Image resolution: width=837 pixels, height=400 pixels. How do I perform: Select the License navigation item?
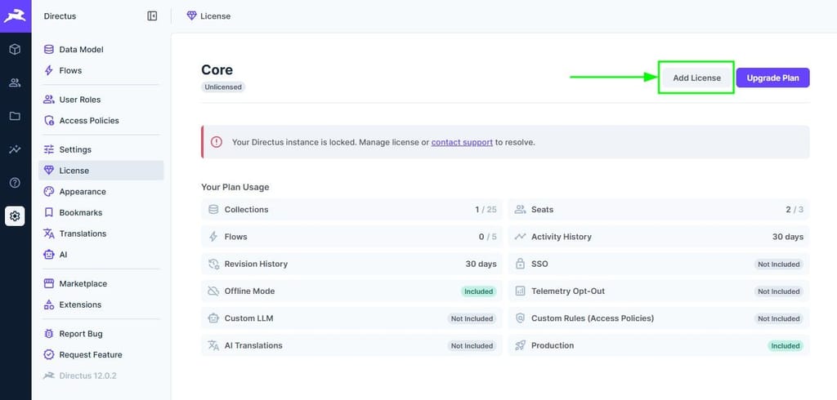(x=101, y=171)
